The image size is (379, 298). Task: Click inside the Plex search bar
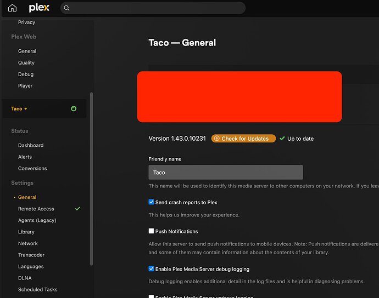pos(153,8)
